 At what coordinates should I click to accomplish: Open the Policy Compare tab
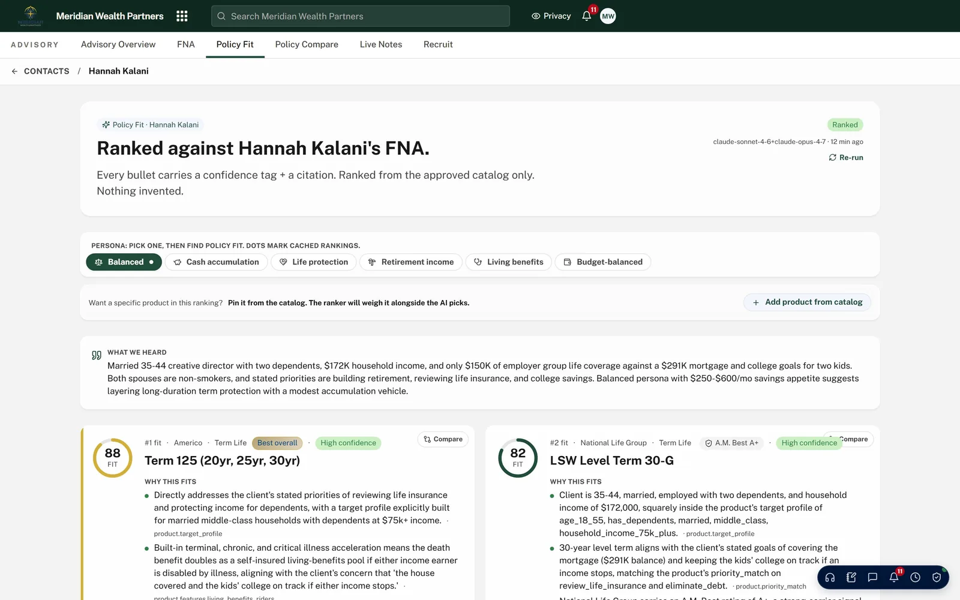click(x=307, y=44)
